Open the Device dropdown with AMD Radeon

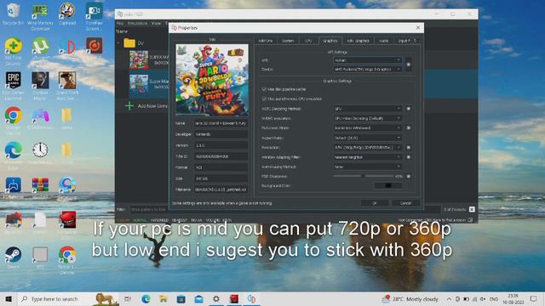coord(367,70)
